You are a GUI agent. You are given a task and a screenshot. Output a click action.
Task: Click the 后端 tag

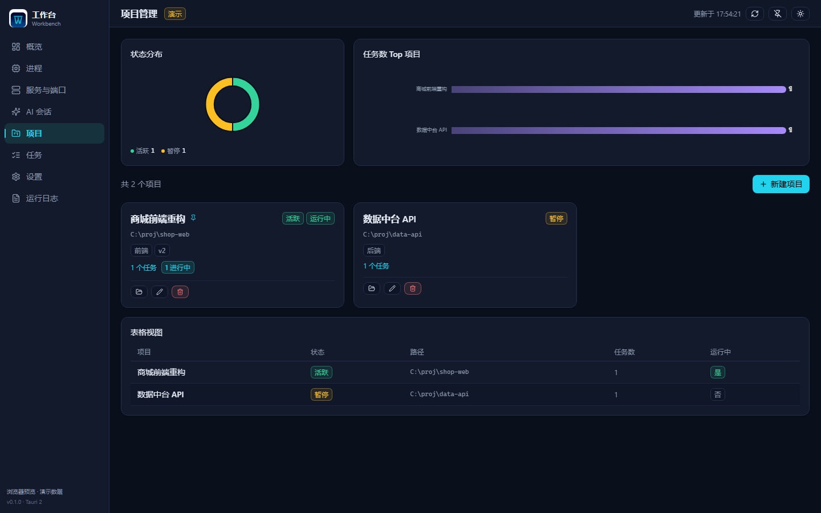click(374, 251)
